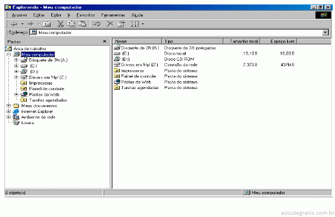Click the Windows logo throbber icon
The width and height of the screenshot is (335, 217).
point(323,15)
